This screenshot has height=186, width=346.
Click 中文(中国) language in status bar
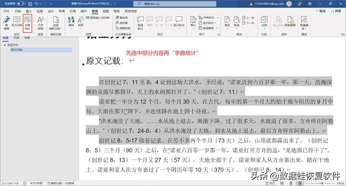pos(36,184)
